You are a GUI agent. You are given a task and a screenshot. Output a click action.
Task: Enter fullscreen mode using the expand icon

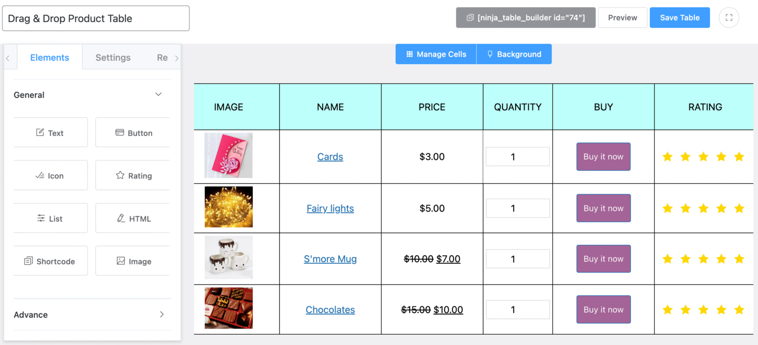(729, 17)
